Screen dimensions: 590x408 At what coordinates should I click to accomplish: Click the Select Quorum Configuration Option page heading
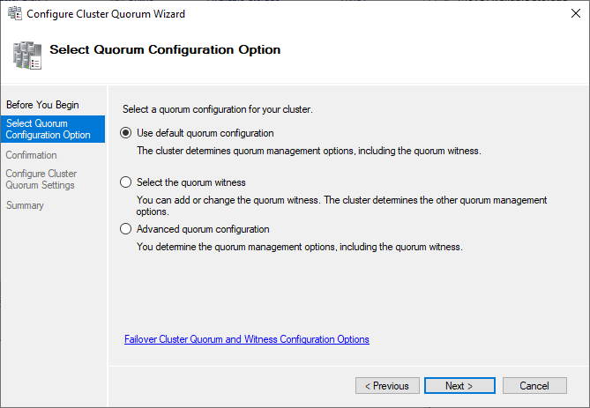pyautogui.click(x=165, y=50)
